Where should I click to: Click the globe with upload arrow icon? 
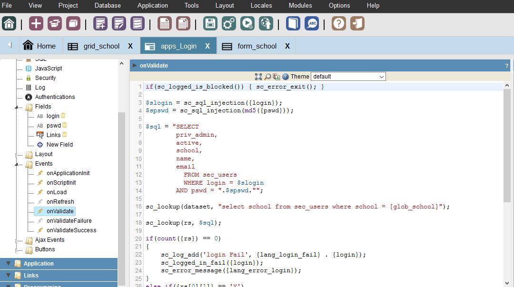266,24
